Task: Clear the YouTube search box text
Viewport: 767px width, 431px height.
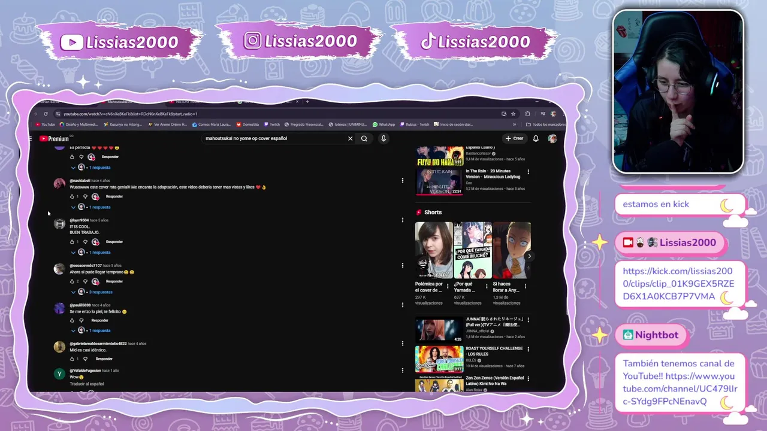Action: click(x=351, y=138)
